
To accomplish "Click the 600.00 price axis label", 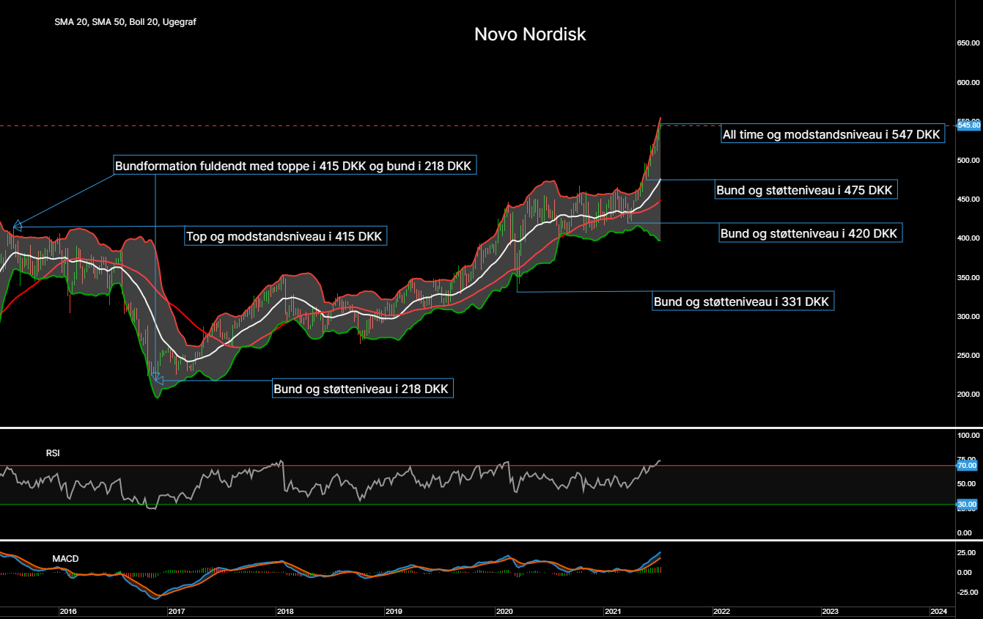I will (968, 82).
